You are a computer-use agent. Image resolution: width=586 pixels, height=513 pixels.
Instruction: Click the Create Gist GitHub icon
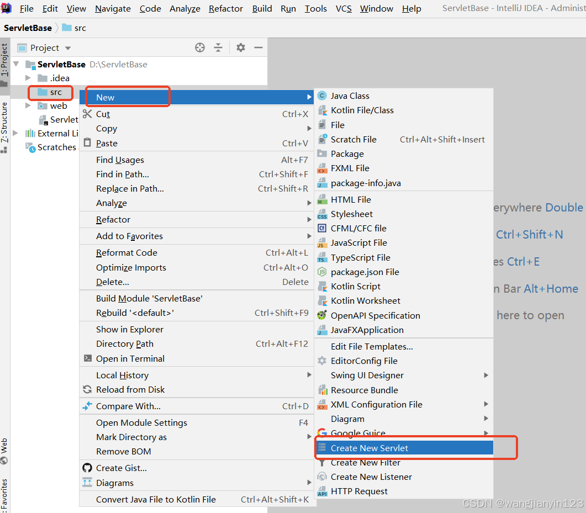pyautogui.click(x=87, y=468)
